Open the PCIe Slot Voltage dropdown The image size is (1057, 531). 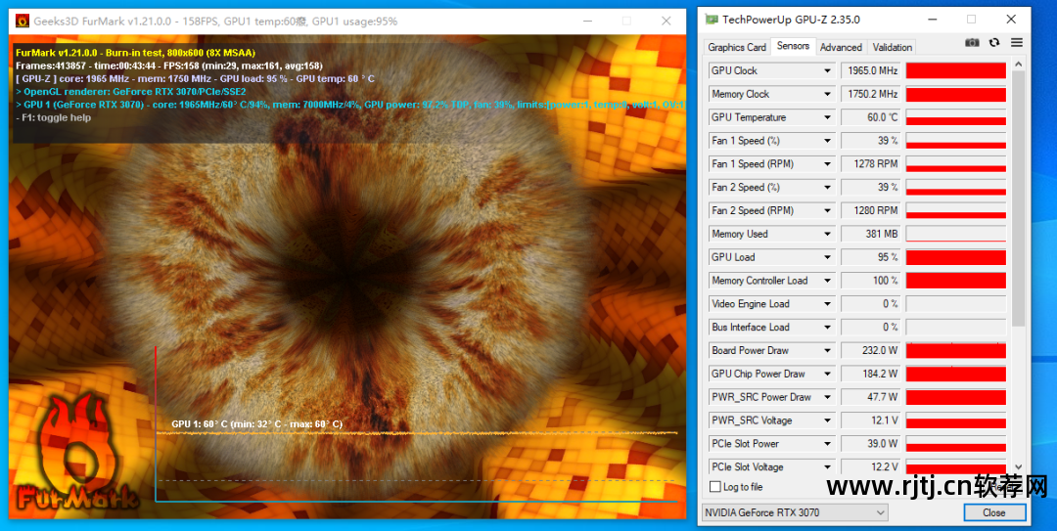coord(827,467)
